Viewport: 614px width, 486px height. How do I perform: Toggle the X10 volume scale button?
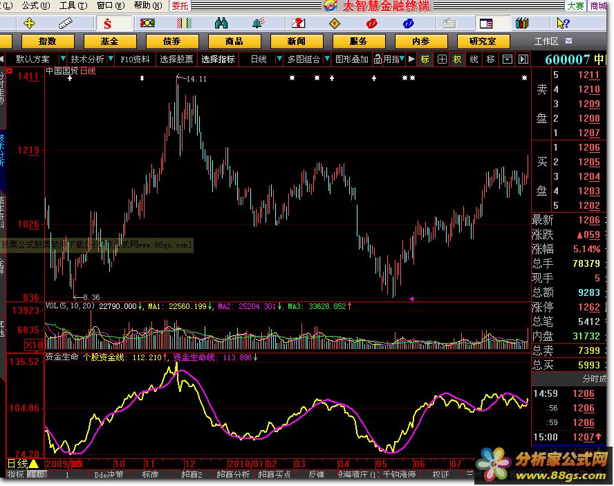pyautogui.click(x=34, y=345)
